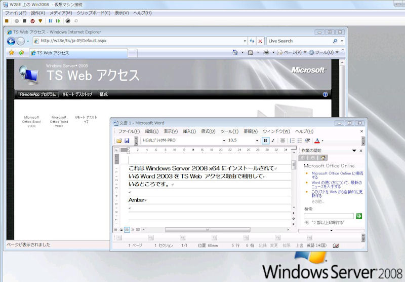Open Word's ウィンドウ(W) menu

[276, 131]
